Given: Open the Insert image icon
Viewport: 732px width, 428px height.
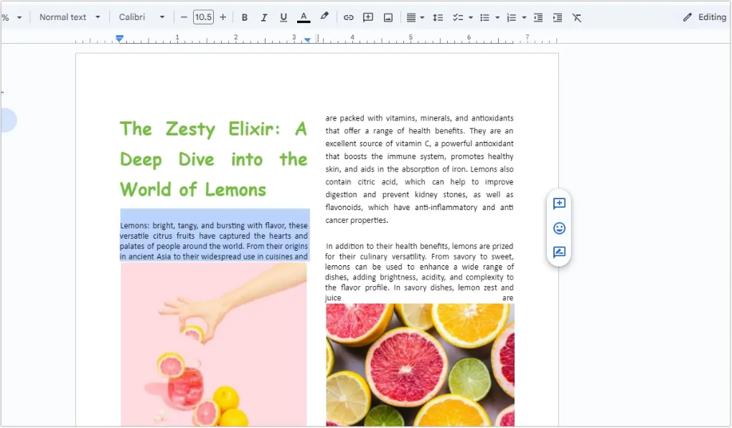Looking at the screenshot, I should coord(388,16).
